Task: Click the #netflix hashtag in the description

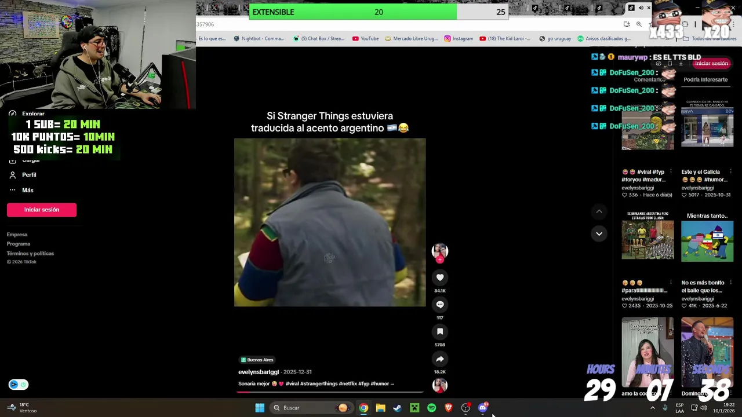Action: point(348,383)
